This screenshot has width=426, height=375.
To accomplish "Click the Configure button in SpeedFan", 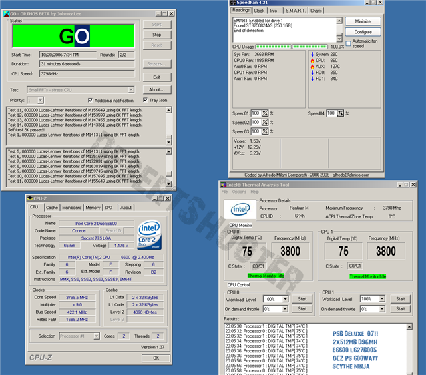I will tap(363, 32).
